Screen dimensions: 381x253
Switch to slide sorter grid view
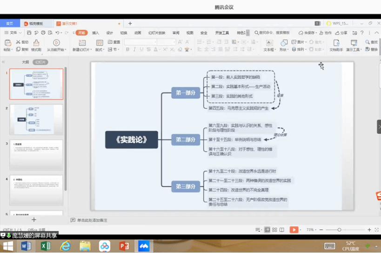274,230
